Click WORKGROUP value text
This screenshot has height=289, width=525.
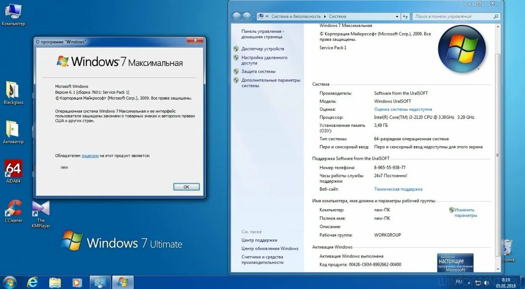point(387,235)
